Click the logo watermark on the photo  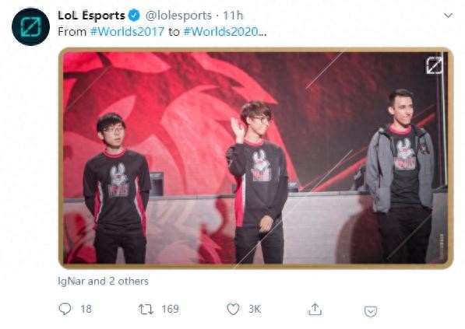[434, 65]
